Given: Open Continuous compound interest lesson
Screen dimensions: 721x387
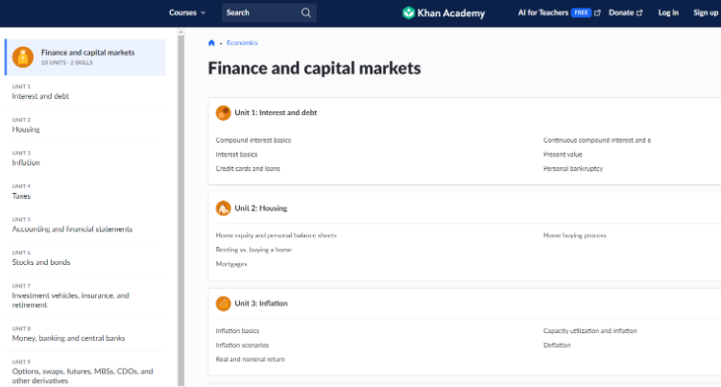Looking at the screenshot, I should (597, 140).
